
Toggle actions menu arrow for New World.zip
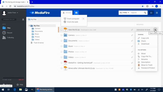point(155,30)
